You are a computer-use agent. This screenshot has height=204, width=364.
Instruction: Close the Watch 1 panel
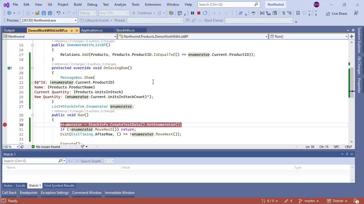pyautogui.click(x=352, y=154)
